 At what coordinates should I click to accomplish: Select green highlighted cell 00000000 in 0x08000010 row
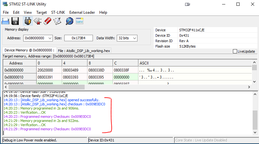[126, 77]
